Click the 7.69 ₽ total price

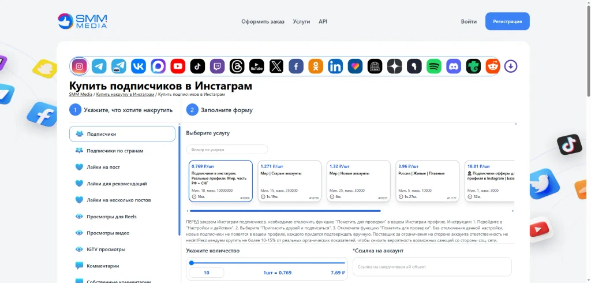[338, 273]
